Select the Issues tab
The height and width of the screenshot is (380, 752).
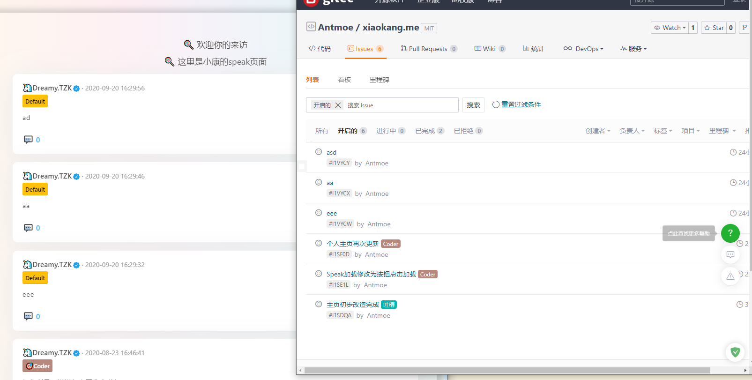click(x=365, y=49)
